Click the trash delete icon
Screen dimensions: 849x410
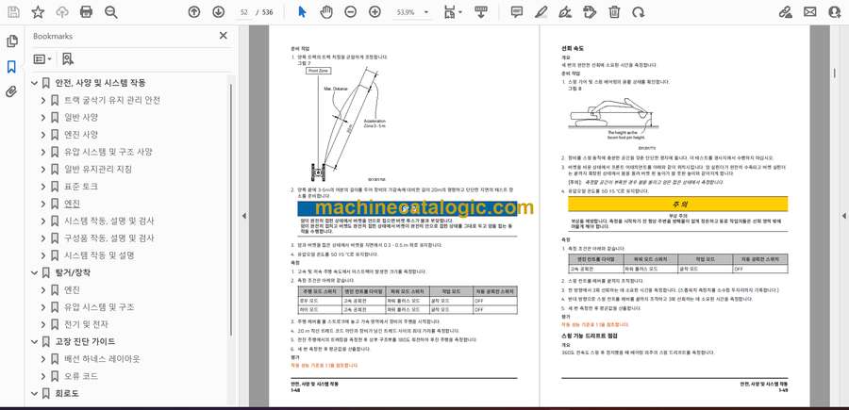pos(614,12)
